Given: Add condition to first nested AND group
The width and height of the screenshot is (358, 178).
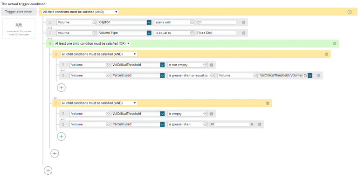Looking at the screenshot, I should point(61,88).
